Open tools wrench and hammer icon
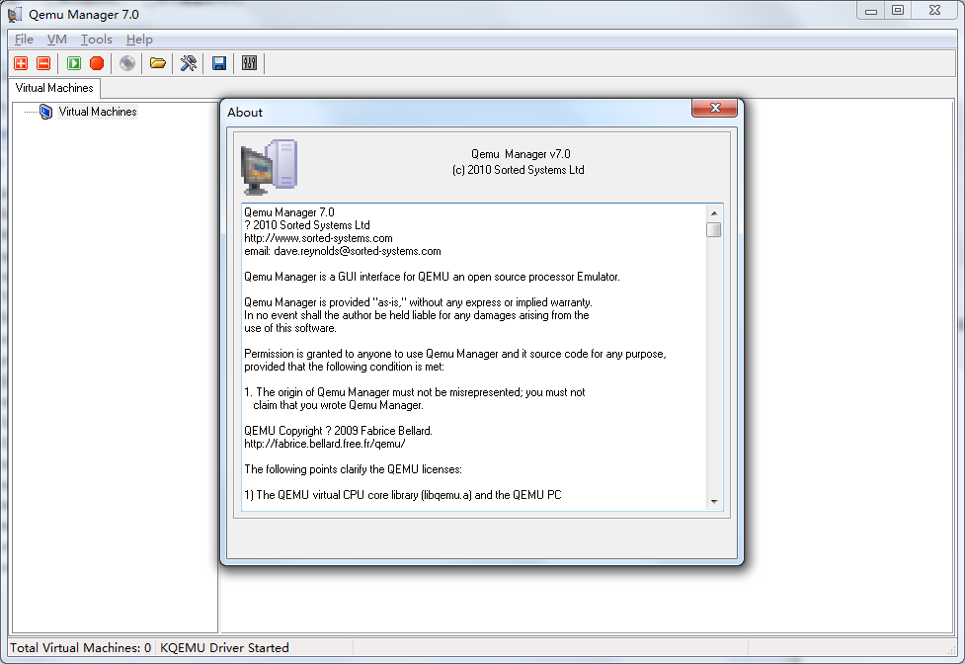This screenshot has width=965, height=664. [189, 63]
